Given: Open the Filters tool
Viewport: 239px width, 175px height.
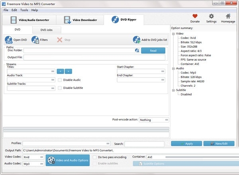Looking at the screenshot, I should pyautogui.click(x=35, y=40).
